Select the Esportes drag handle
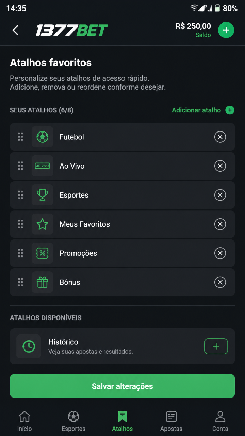Image resolution: width=245 pixels, height=436 pixels. coord(20,195)
